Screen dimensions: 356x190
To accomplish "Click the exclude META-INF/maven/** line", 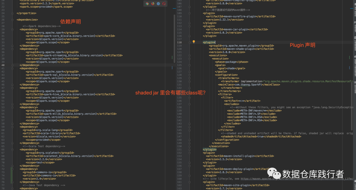I will 254,111.
